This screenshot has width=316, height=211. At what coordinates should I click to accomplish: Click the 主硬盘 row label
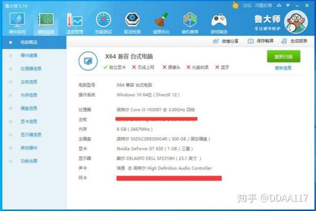[85, 139]
